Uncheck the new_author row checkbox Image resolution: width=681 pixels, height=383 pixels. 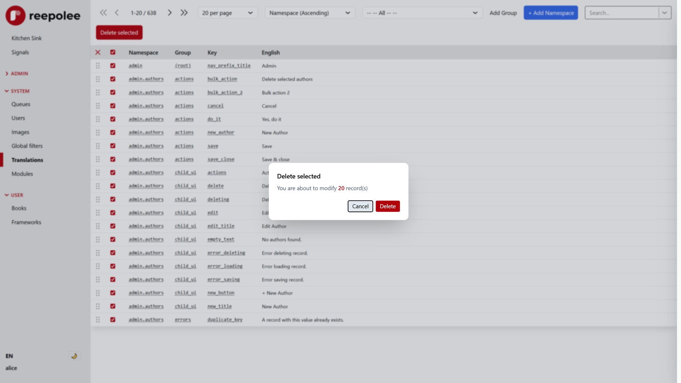(x=113, y=133)
